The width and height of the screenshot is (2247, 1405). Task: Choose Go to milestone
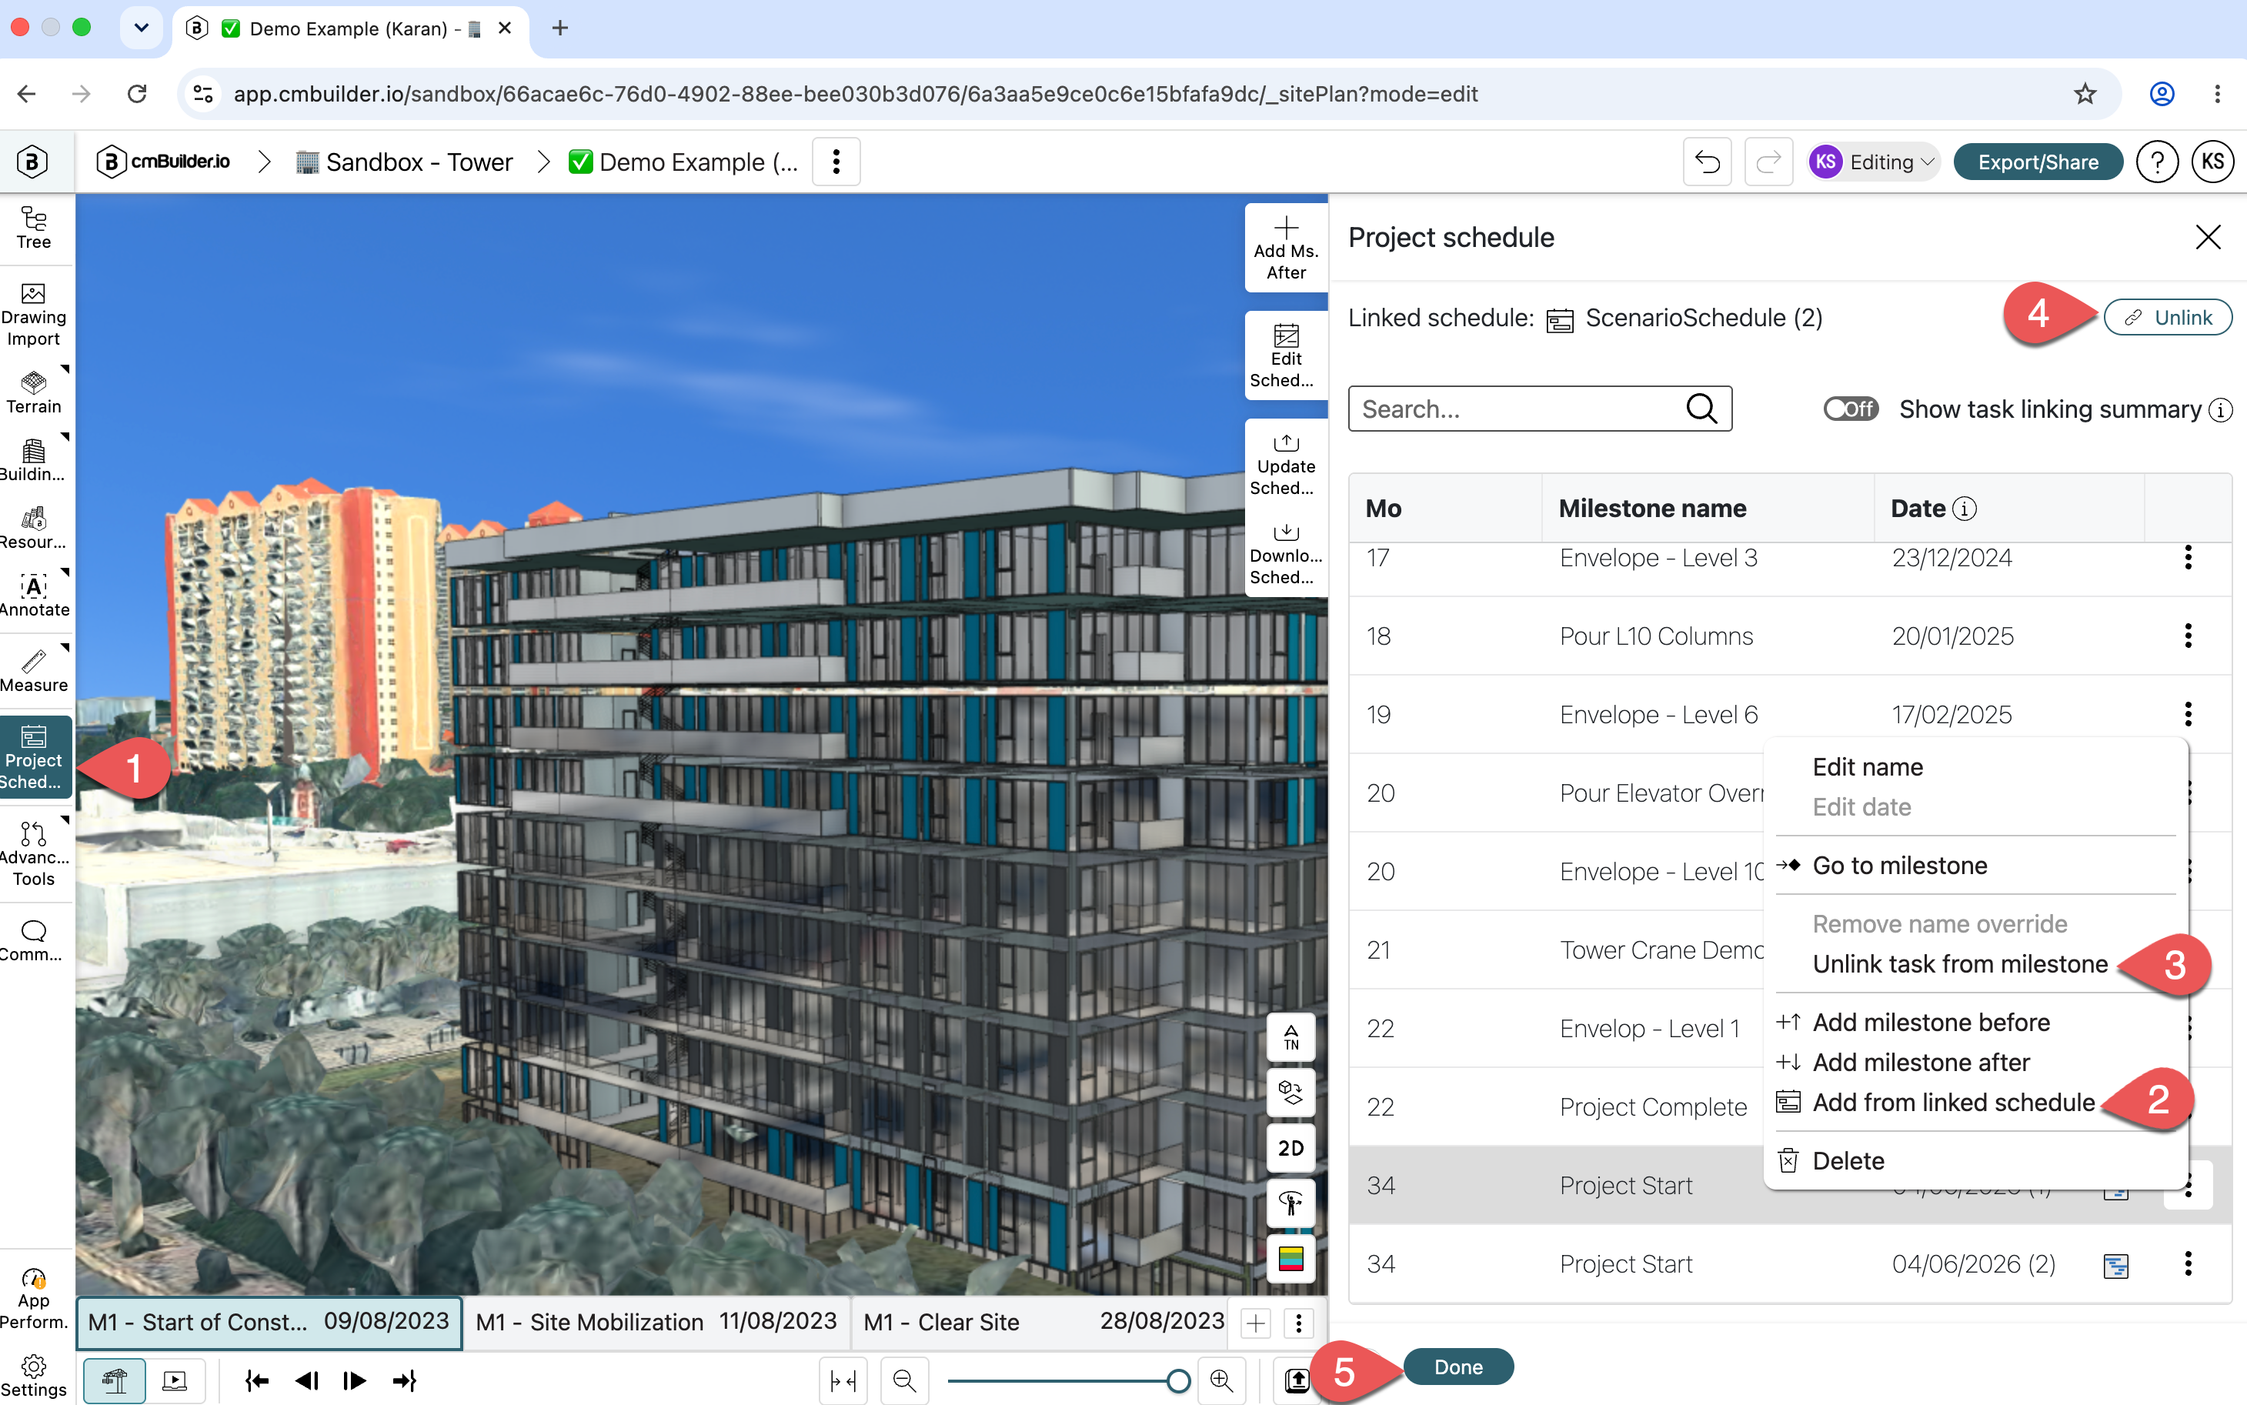coord(1899,865)
